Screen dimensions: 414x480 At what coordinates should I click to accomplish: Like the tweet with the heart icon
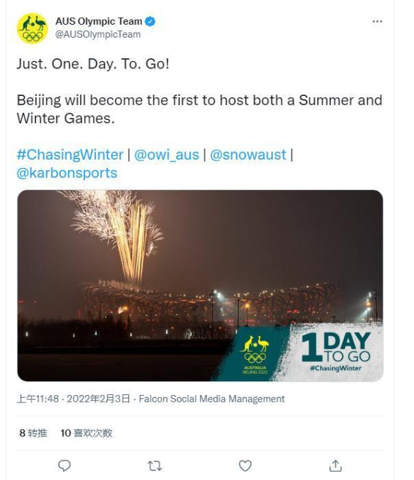click(x=245, y=466)
